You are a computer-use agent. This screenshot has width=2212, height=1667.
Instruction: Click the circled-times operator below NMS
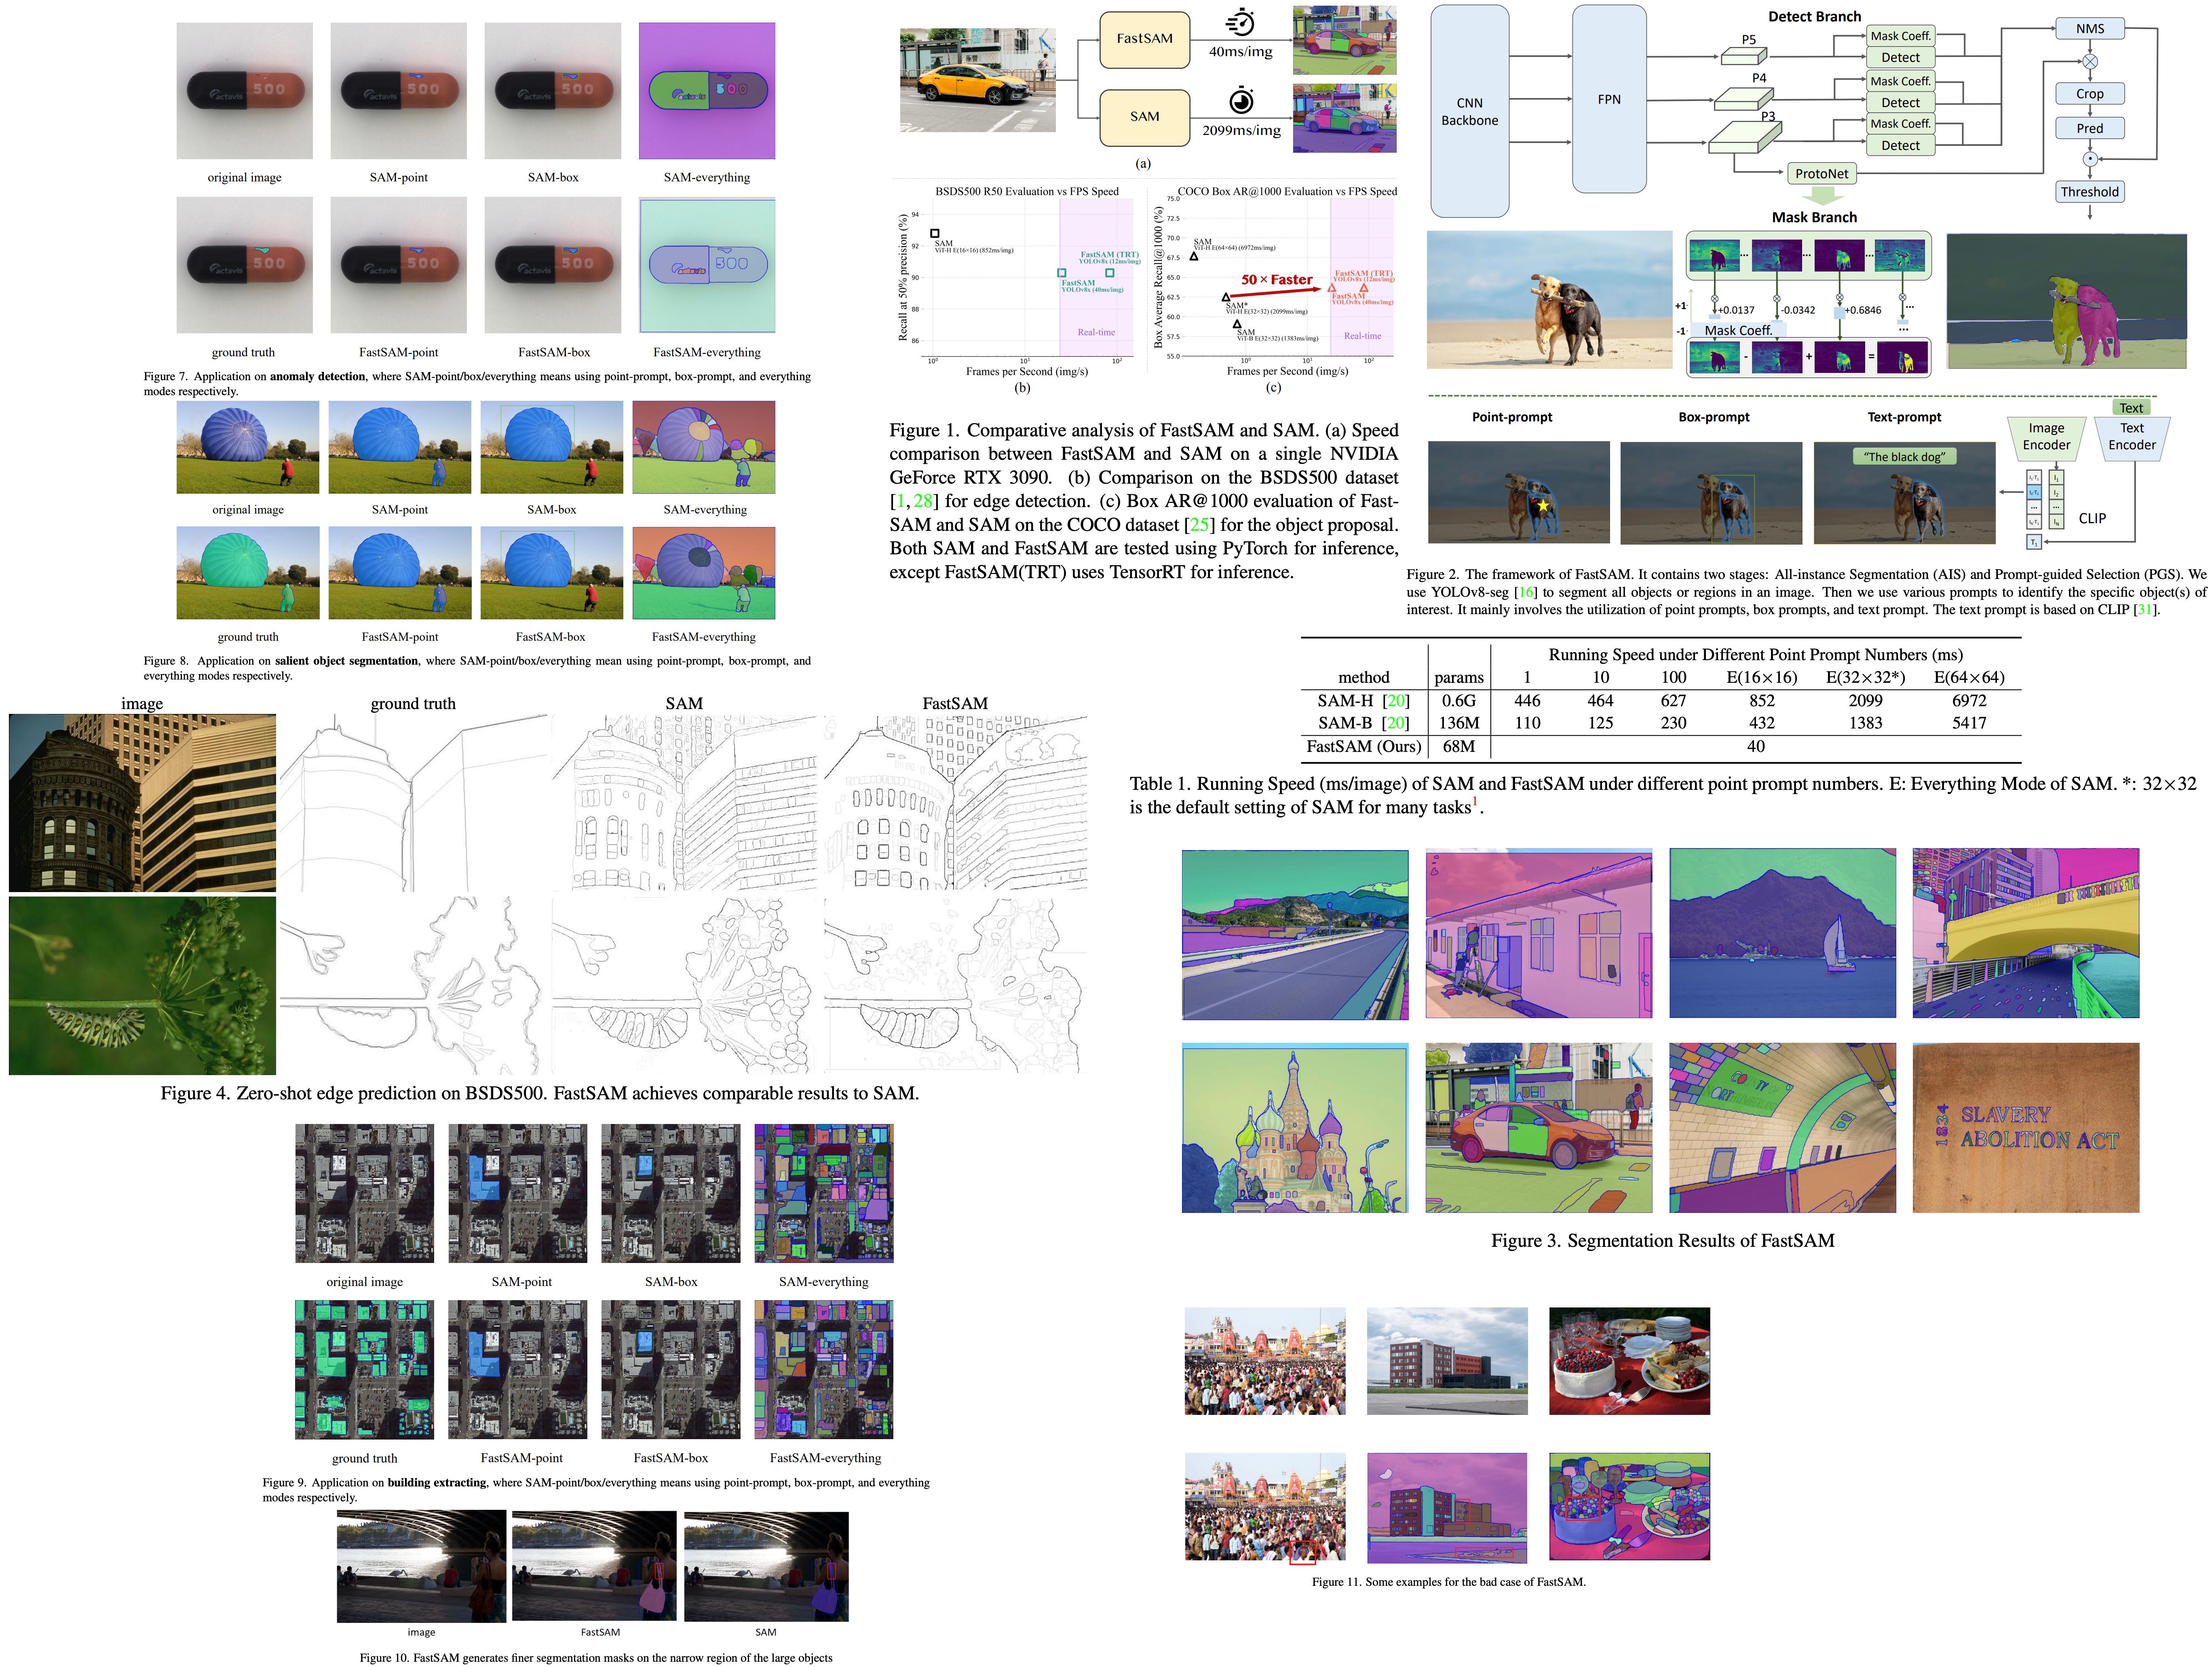click(2089, 61)
